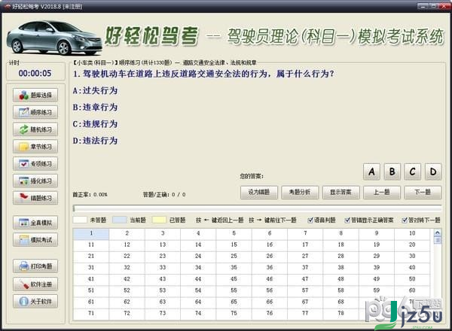Start 顺序练习 sequential practice mode
Screen dimensions: 452x331
35,112
